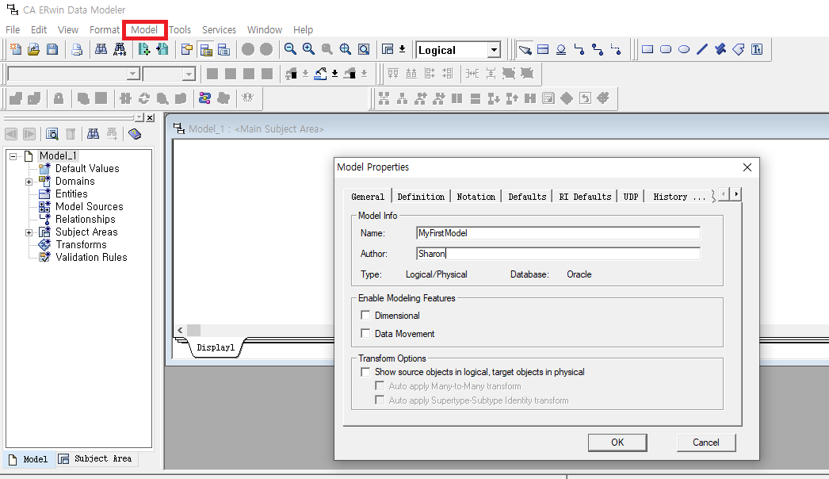Screen dimensions: 829x479
Task: Select the Non-identifying dashed relationship tool
Action: (x=616, y=50)
